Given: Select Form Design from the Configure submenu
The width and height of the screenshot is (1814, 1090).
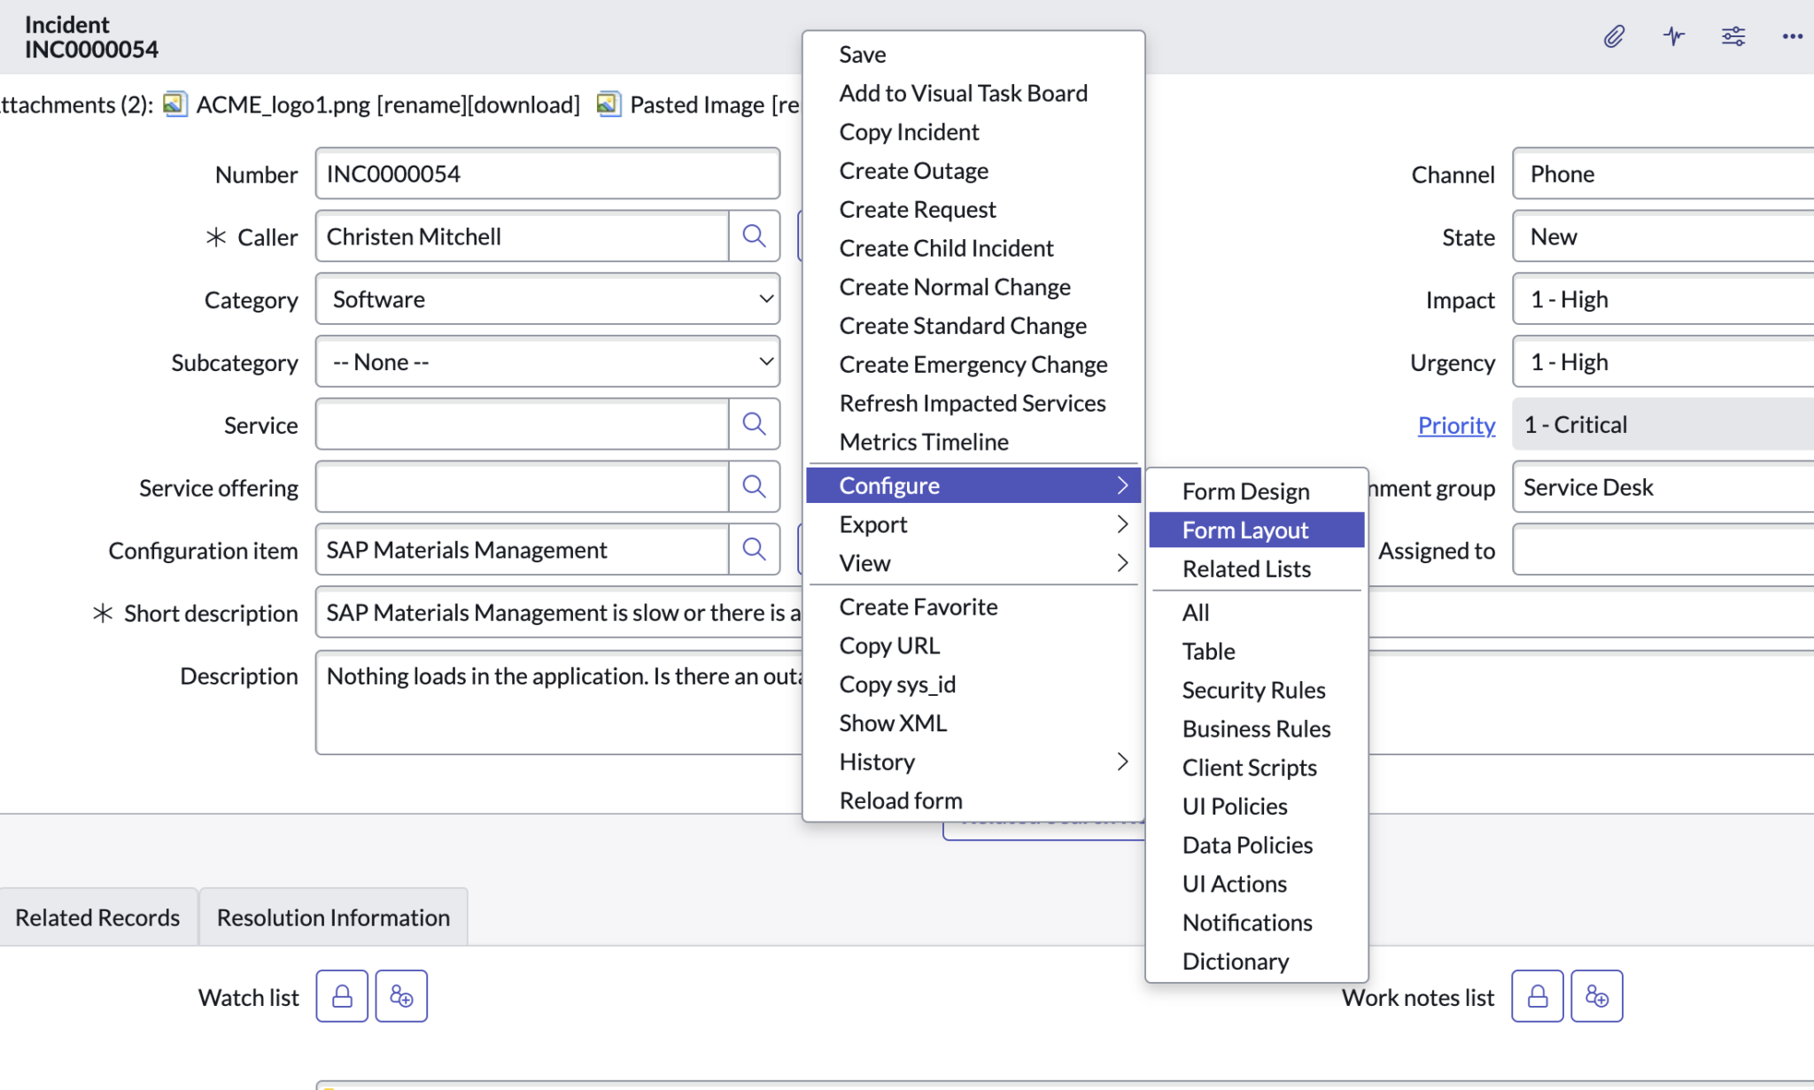Looking at the screenshot, I should pyautogui.click(x=1245, y=491).
